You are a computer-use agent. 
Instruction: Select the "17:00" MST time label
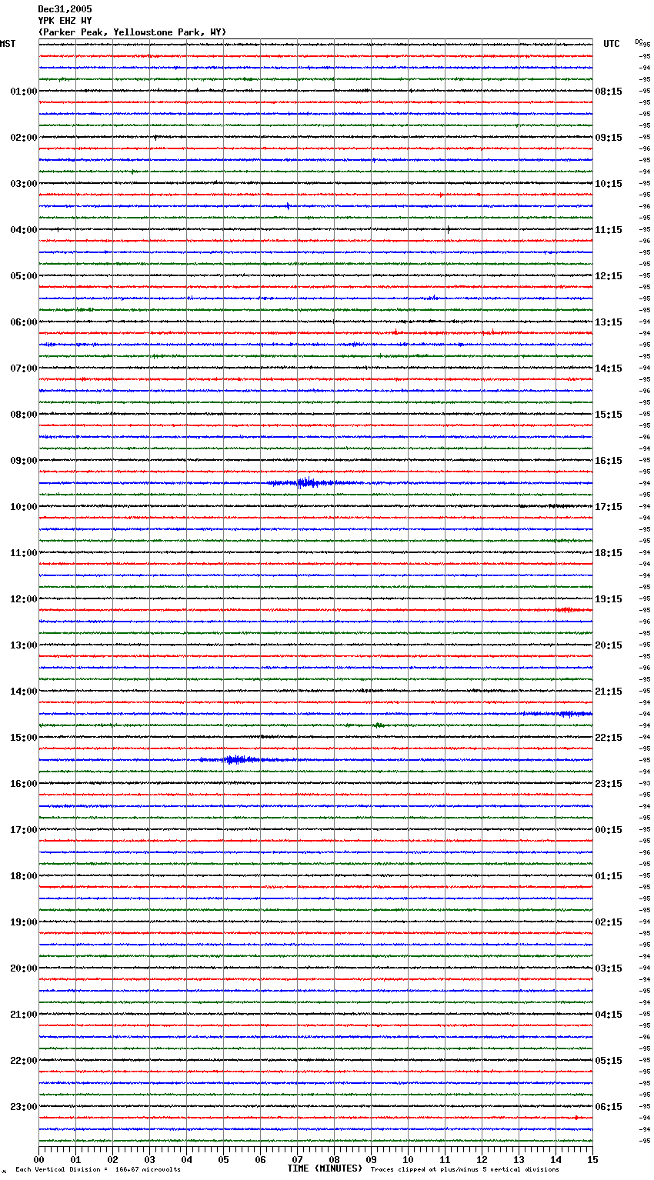pos(24,830)
